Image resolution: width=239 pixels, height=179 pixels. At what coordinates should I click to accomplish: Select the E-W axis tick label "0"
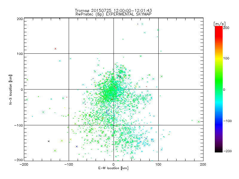(x=114, y=164)
